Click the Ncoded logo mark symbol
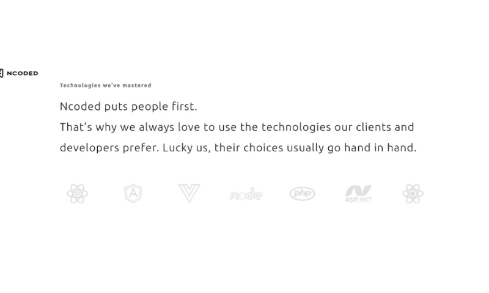This screenshot has height=293, width=489. [x=2, y=73]
